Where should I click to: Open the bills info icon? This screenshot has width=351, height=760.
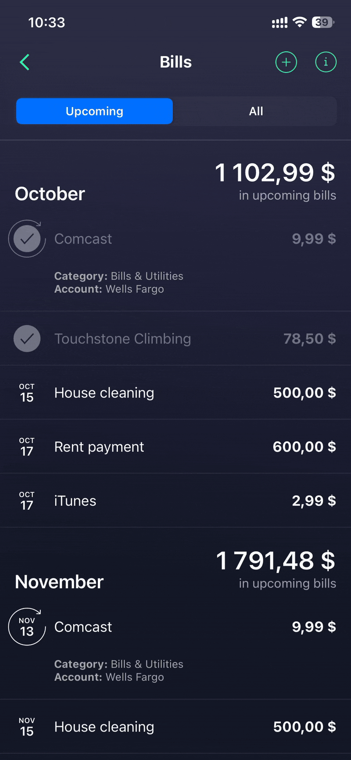(x=326, y=62)
